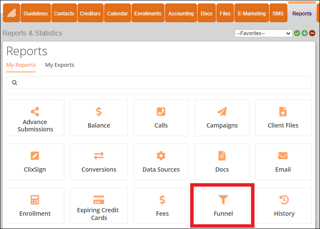Open the Funnel report tile
The width and height of the screenshot is (320, 229).
click(222, 205)
